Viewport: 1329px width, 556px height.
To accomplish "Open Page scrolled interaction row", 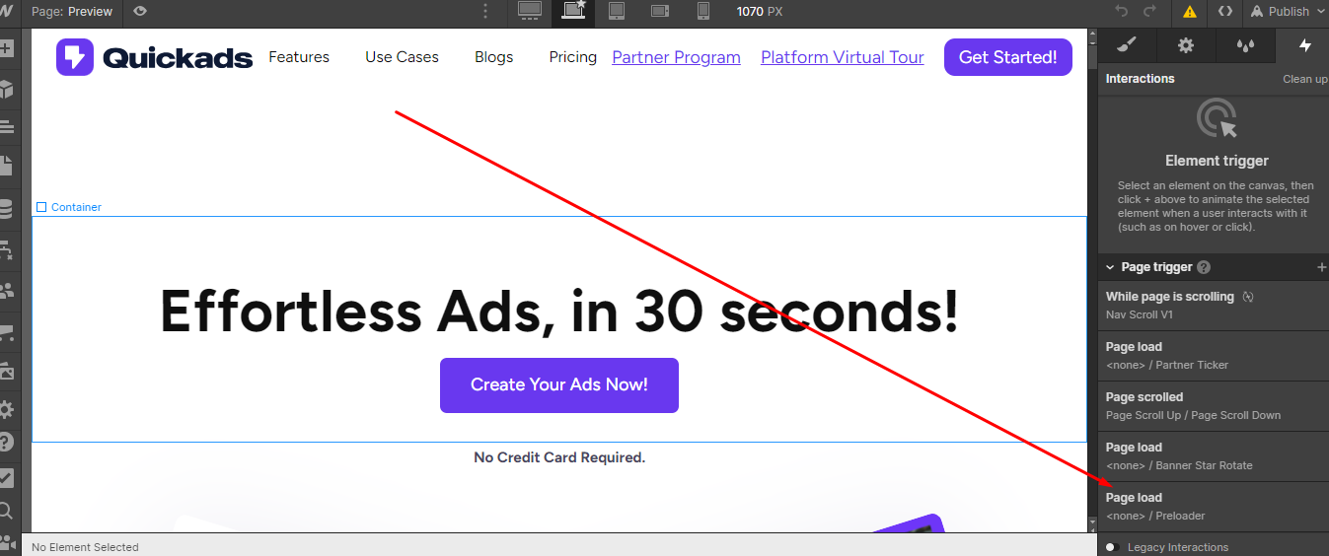I will [x=1214, y=406].
